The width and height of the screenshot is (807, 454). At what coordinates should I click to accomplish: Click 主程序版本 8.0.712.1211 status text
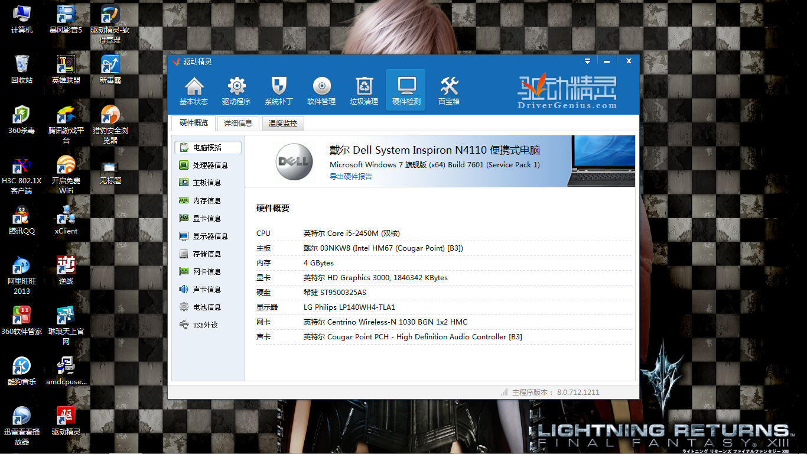pyautogui.click(x=556, y=392)
